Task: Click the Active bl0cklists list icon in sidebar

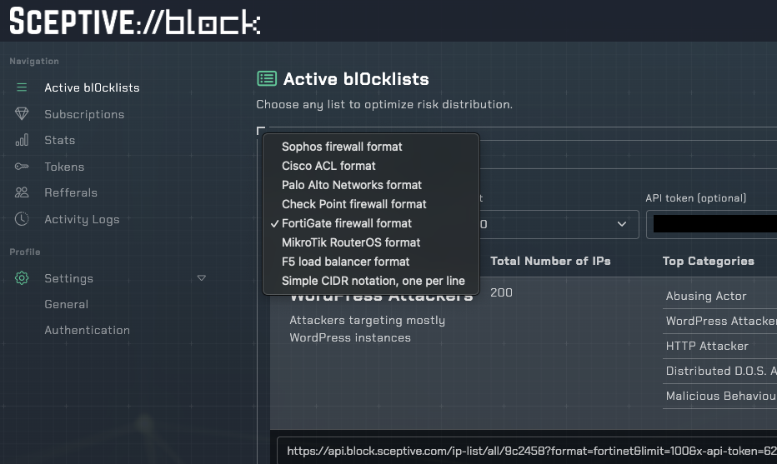Action: pyautogui.click(x=22, y=87)
